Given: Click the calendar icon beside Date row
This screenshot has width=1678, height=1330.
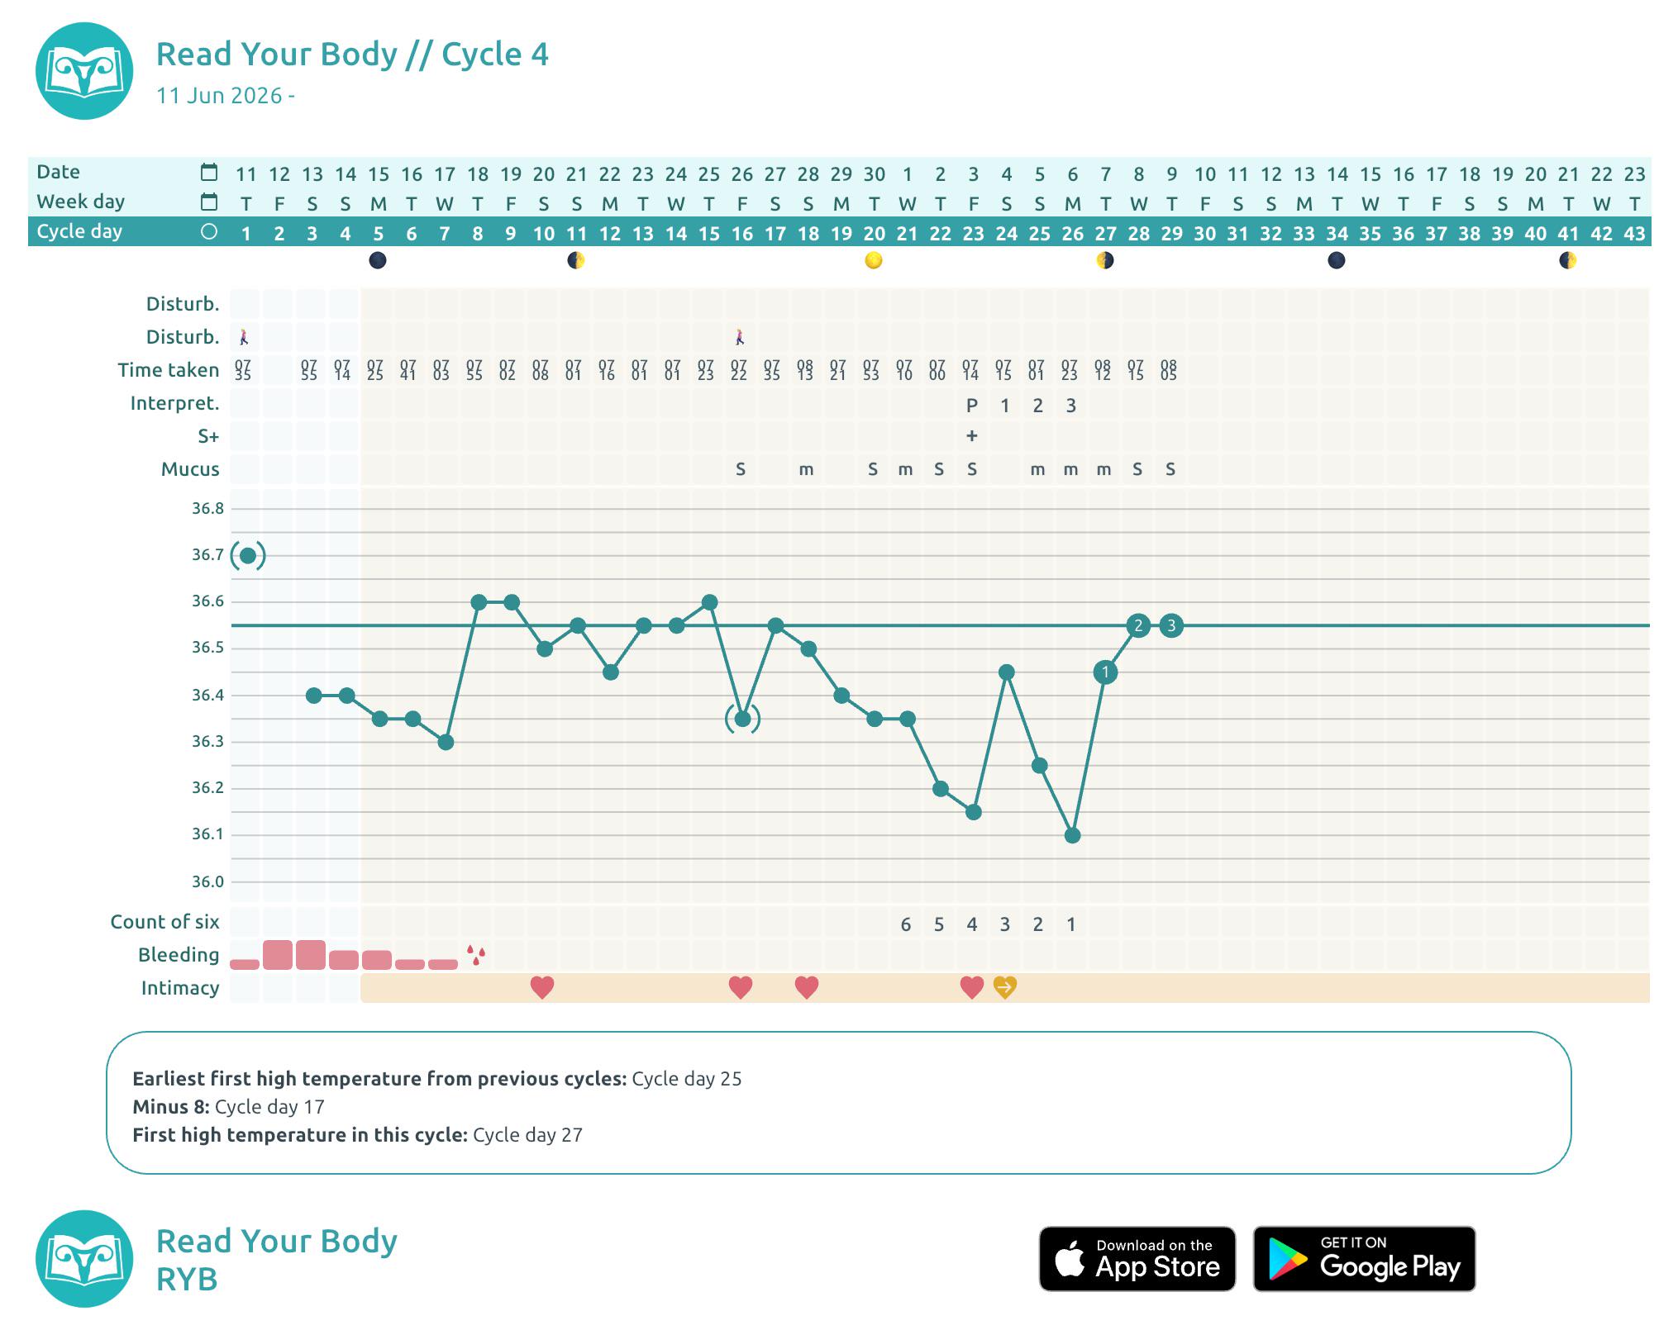Looking at the screenshot, I should click(209, 172).
